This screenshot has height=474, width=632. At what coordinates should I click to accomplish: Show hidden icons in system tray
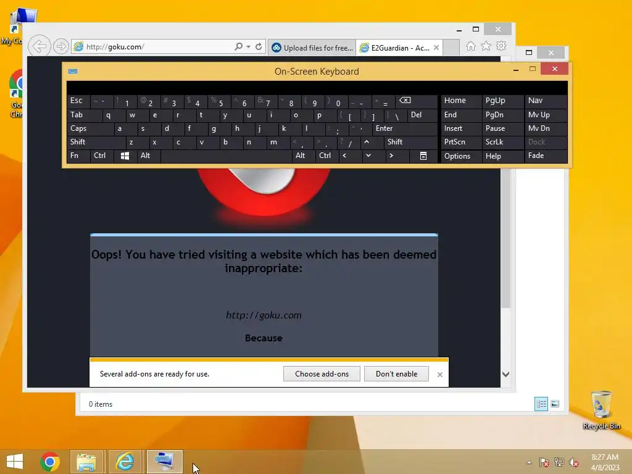coord(529,463)
